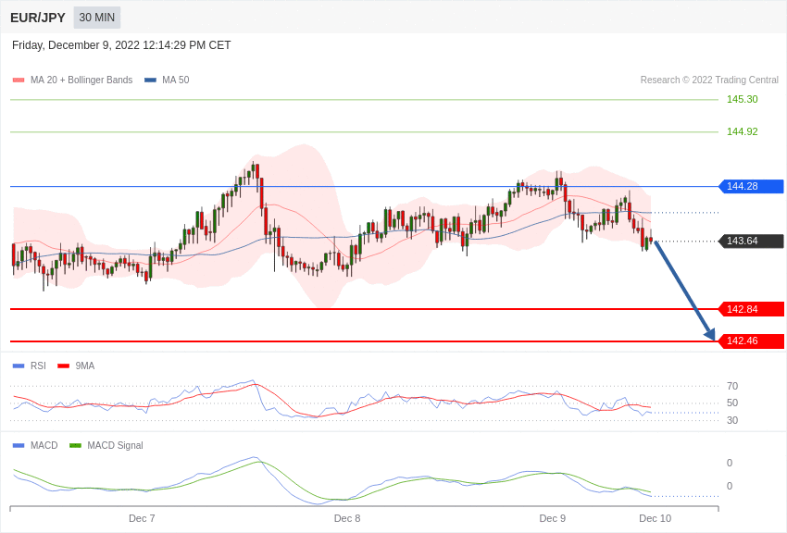787x533 pixels.
Task: Click the 145.30 resistance level label
Action: coord(742,99)
